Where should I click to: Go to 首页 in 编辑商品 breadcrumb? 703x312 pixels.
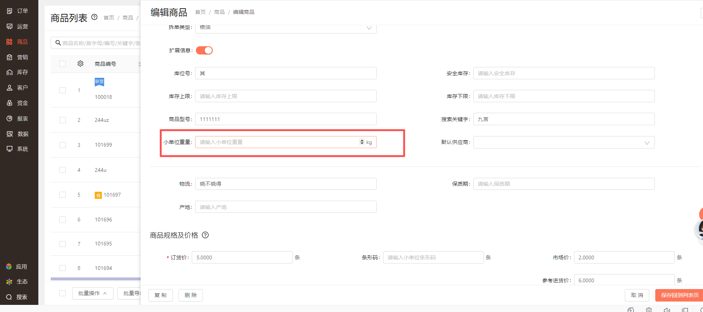pos(200,12)
